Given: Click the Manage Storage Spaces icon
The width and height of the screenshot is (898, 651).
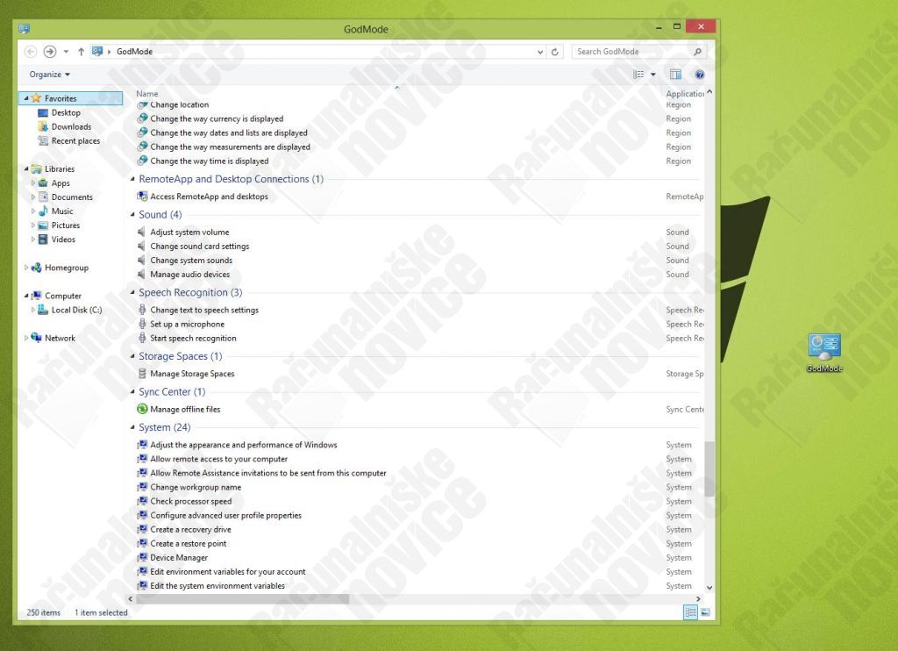Looking at the screenshot, I should tap(142, 374).
